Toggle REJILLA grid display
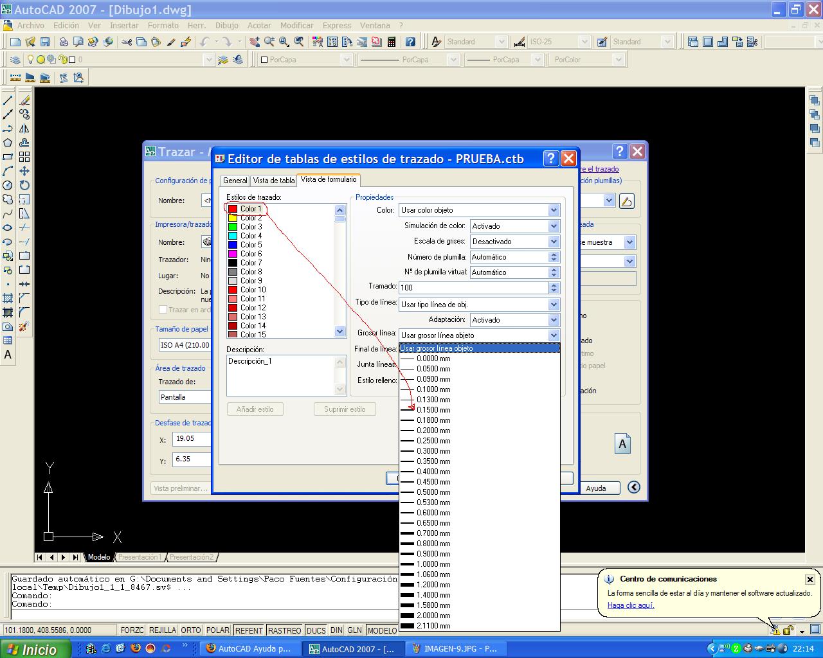 click(163, 630)
